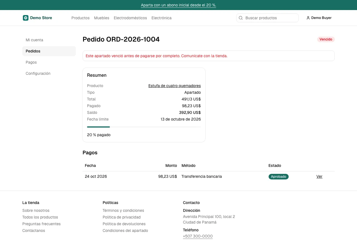Screen dimensions: 357x240
Task: Open Contáctanos footer link
Action: click(x=33, y=231)
